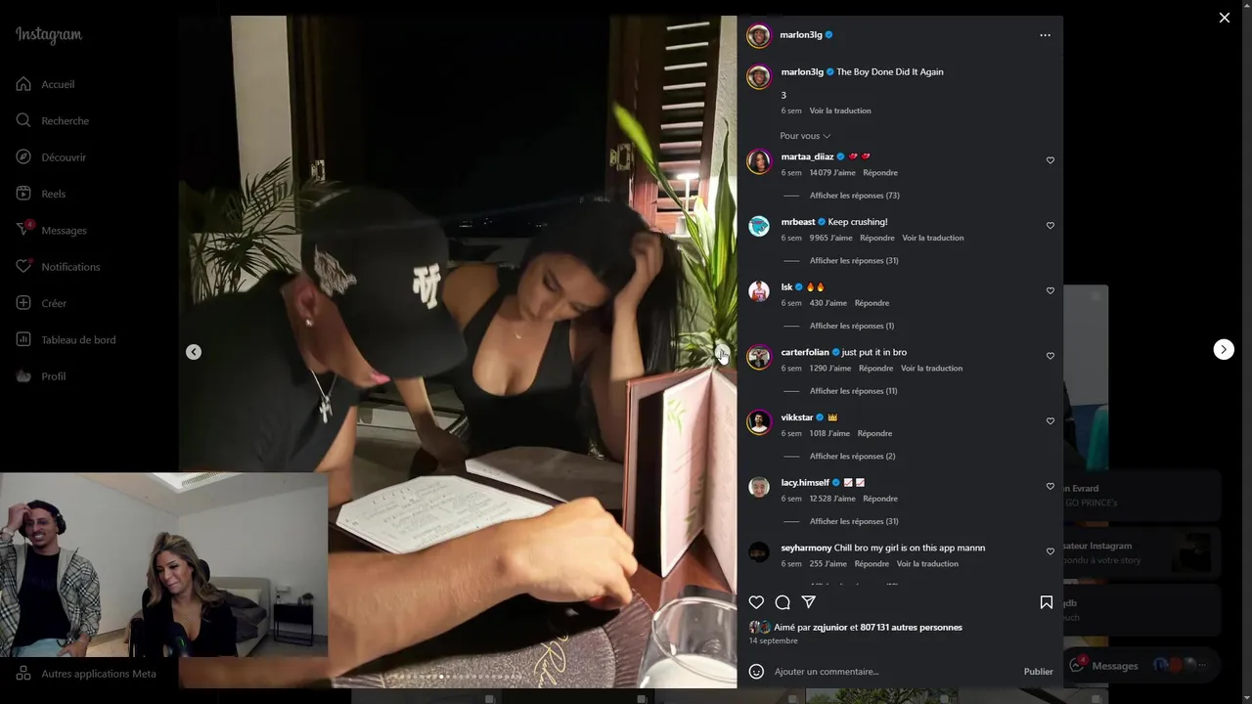Like mrbeast's comment
The height and width of the screenshot is (704, 1252).
point(1051,226)
